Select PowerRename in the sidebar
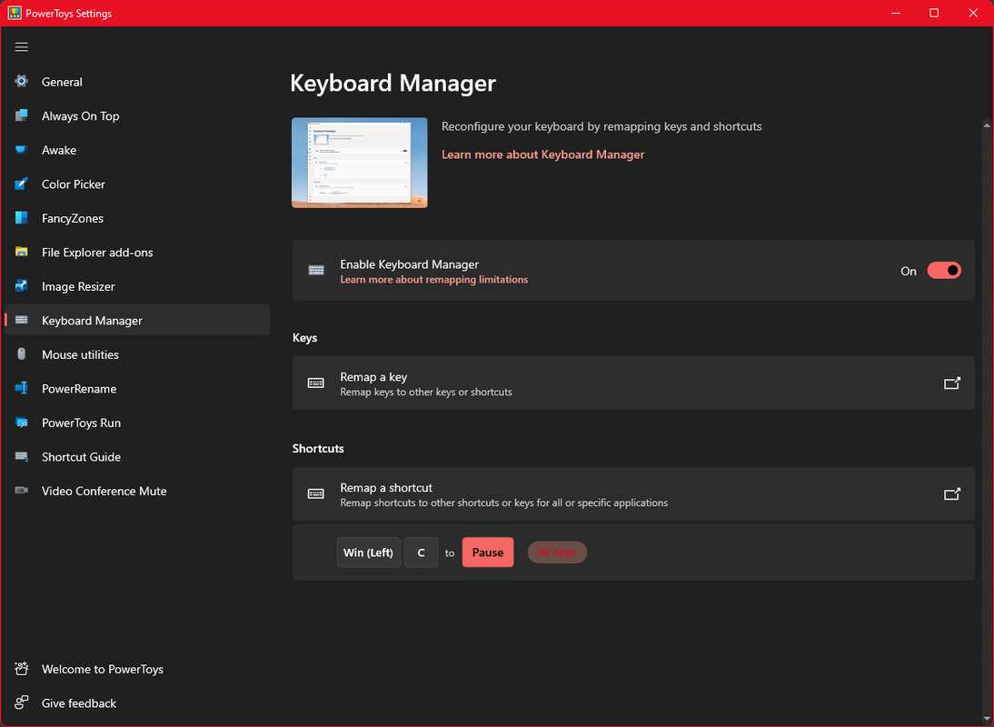This screenshot has width=994, height=727. [137, 389]
